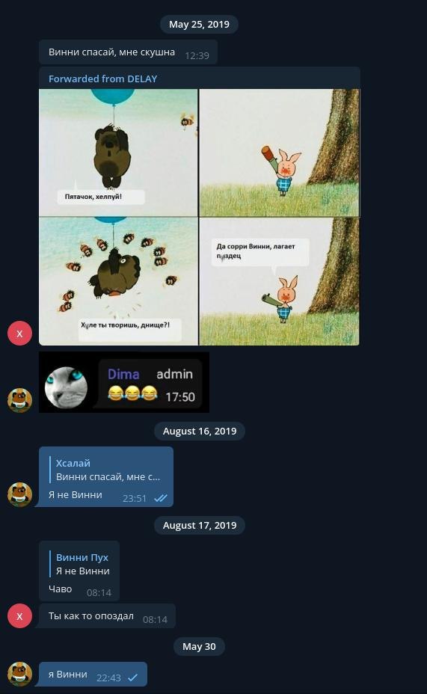Click the 22:43 timestamp on "я Винни"
Screen dimensions: 427x694
pyautogui.click(x=109, y=678)
